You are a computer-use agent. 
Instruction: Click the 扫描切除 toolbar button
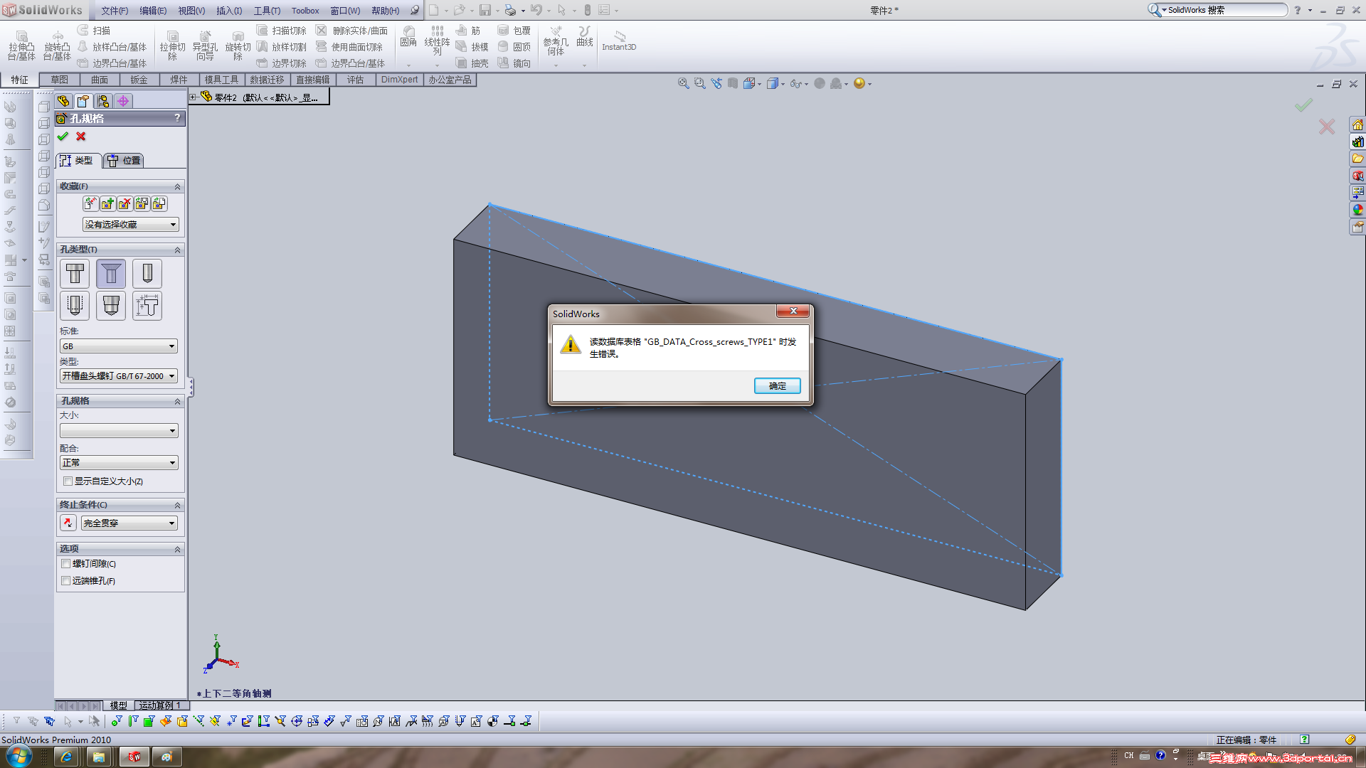click(282, 31)
